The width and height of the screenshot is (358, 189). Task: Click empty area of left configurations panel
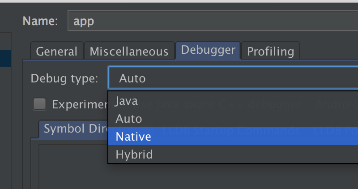click(5, 128)
